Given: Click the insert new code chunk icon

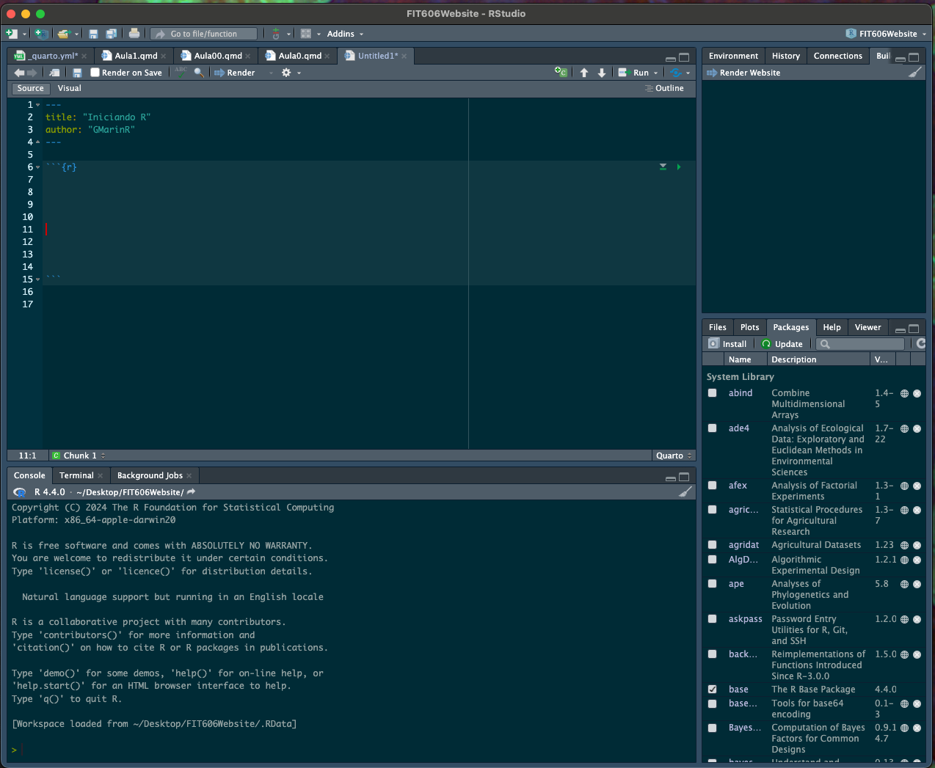Looking at the screenshot, I should click(x=561, y=72).
